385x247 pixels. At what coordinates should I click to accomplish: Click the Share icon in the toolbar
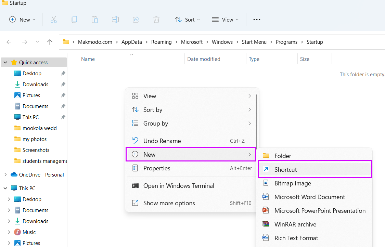pyautogui.click(x=136, y=19)
